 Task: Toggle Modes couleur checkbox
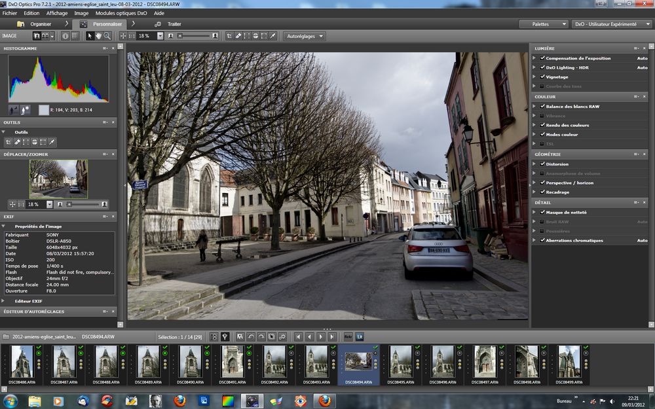(542, 134)
